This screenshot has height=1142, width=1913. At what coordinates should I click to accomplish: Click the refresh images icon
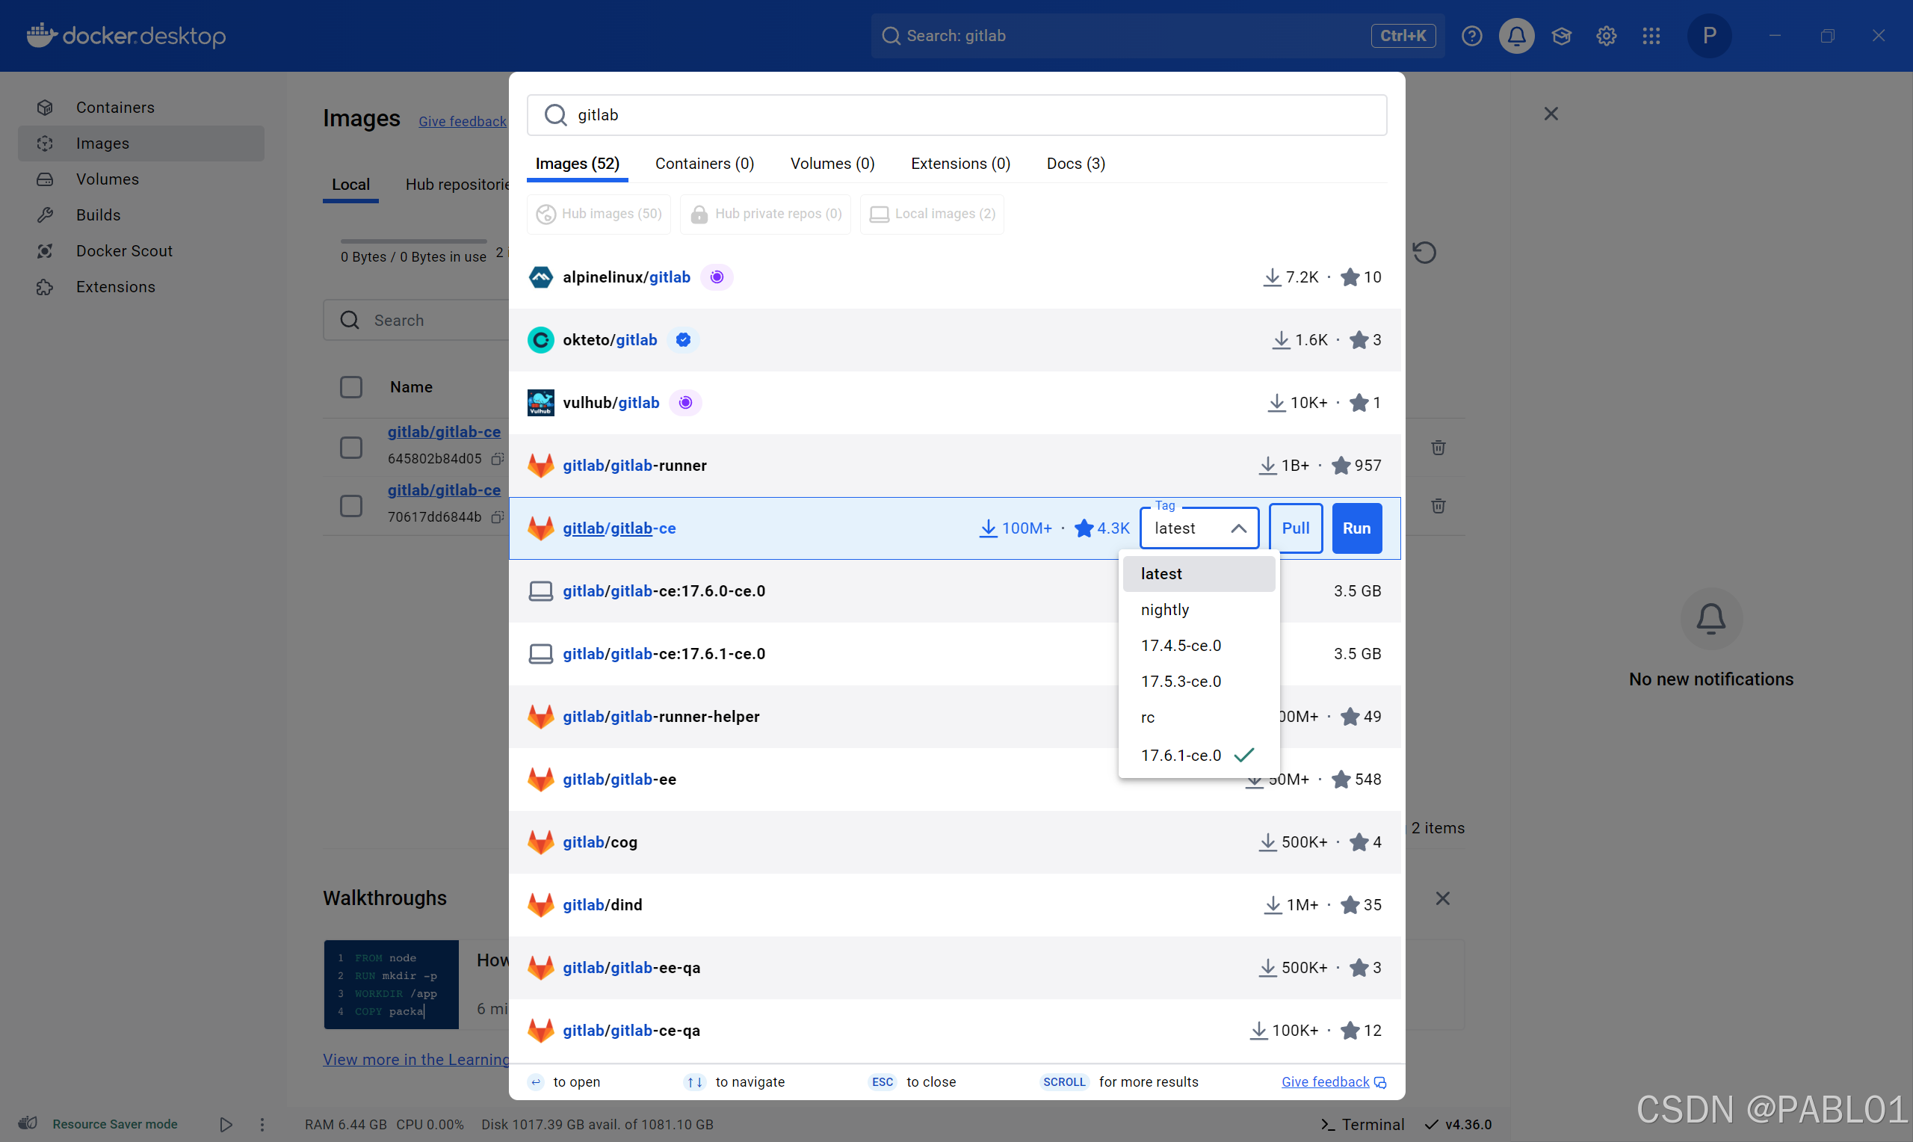tap(1424, 253)
